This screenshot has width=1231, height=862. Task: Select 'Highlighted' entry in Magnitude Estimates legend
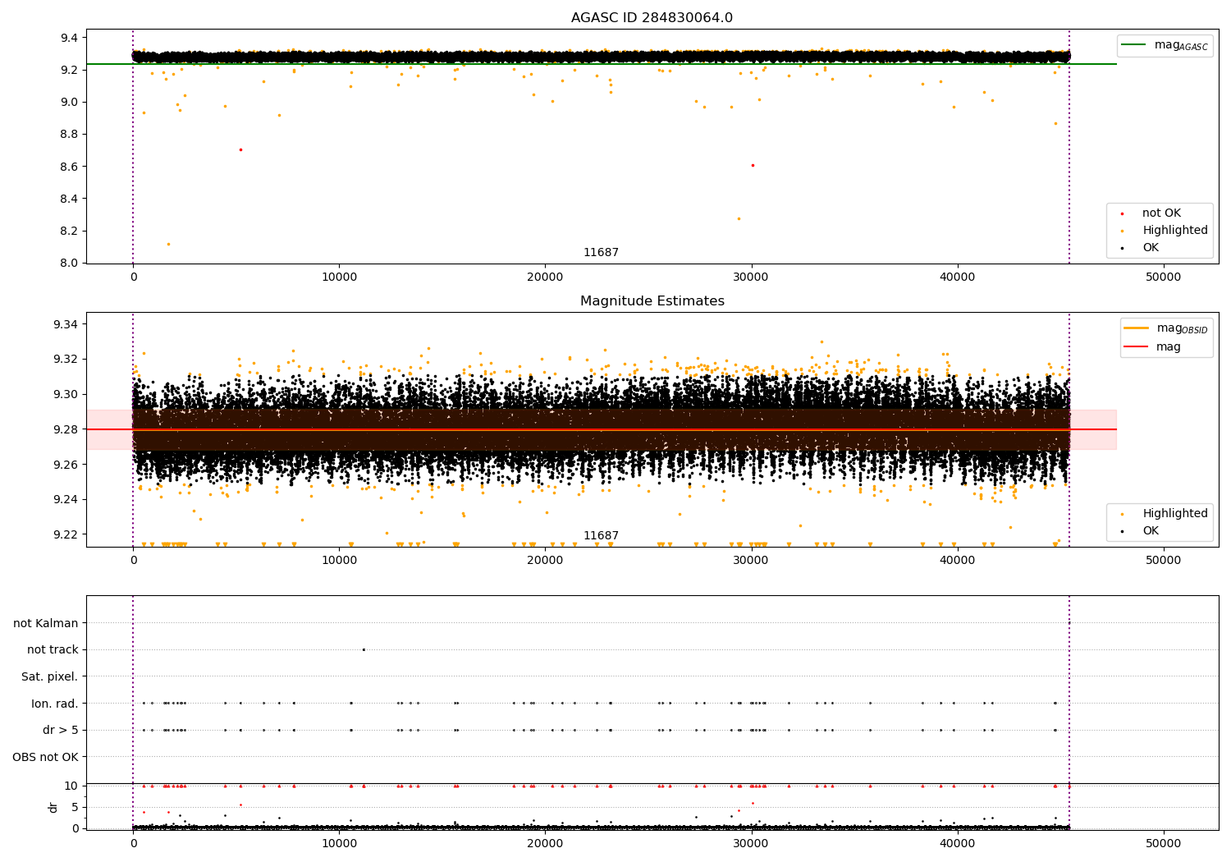pos(1174,514)
